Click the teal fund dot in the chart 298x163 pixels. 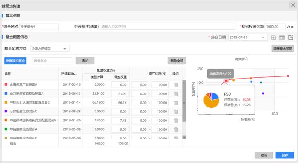(x=261, y=82)
